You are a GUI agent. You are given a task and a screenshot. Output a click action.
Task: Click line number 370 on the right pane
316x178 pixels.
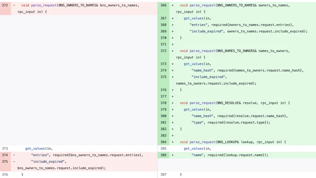point(164,38)
